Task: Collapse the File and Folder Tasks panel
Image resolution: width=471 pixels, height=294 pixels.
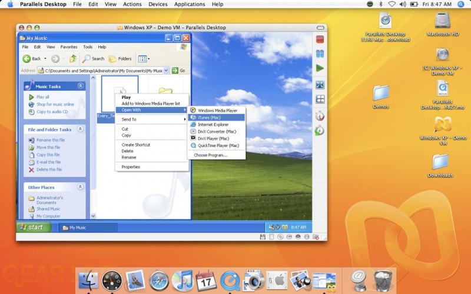Action: point(81,129)
